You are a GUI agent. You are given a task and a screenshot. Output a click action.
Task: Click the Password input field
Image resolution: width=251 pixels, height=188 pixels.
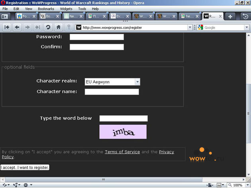click(97, 37)
